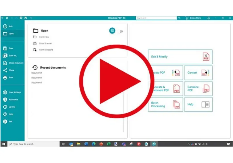The width and height of the screenshot is (233, 163).
Task: Open Activation in the sidebar
Action: click(13, 99)
